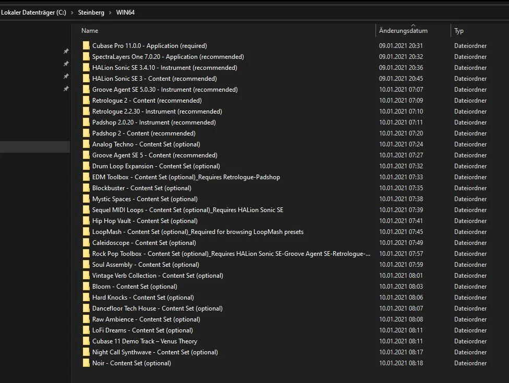Select the Cubase Pro 11.0.0 Application folder icon
Viewport: 509px width, 383px height.
[x=86, y=46]
